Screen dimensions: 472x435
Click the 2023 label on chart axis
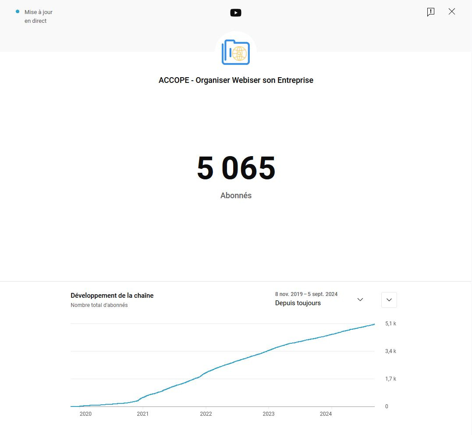(269, 414)
